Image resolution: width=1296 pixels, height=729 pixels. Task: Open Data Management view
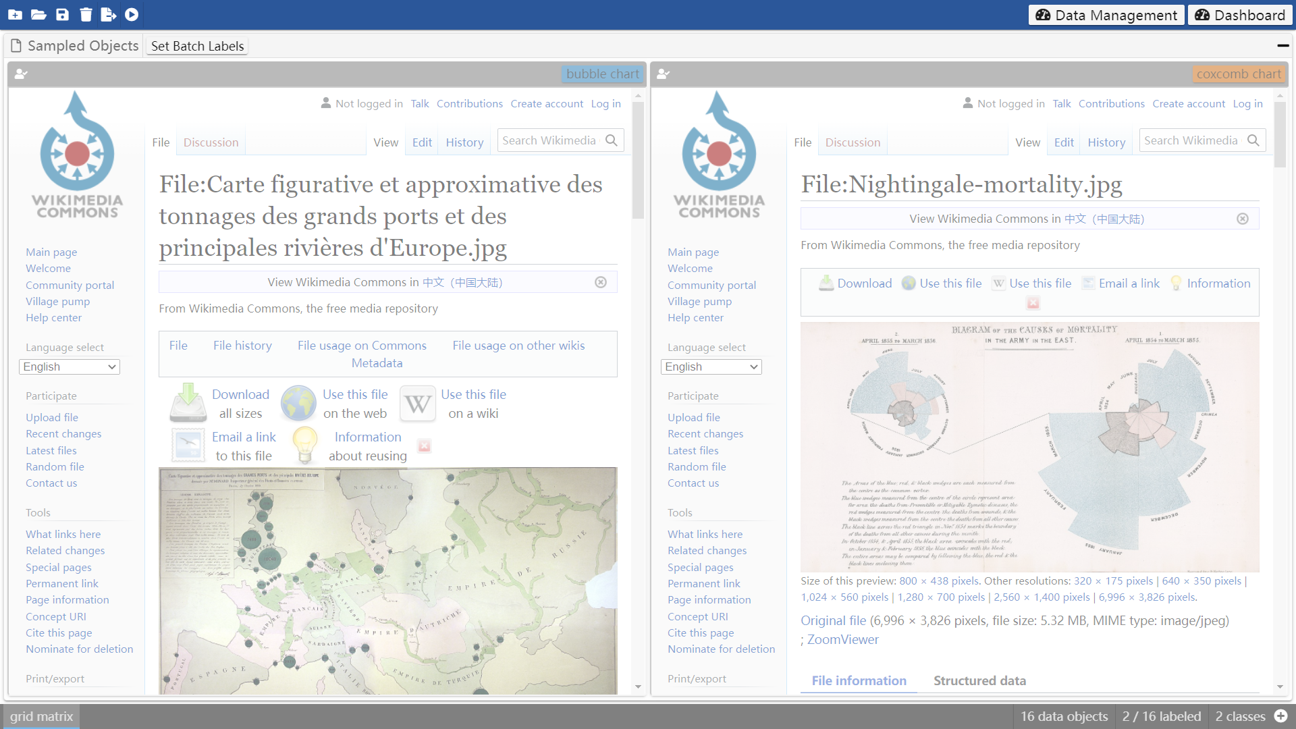point(1106,15)
